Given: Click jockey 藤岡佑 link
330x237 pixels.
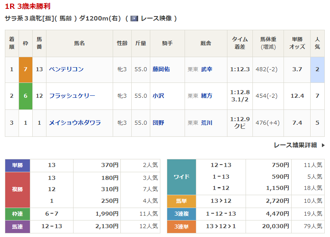Looking at the screenshot, I should point(161,69).
